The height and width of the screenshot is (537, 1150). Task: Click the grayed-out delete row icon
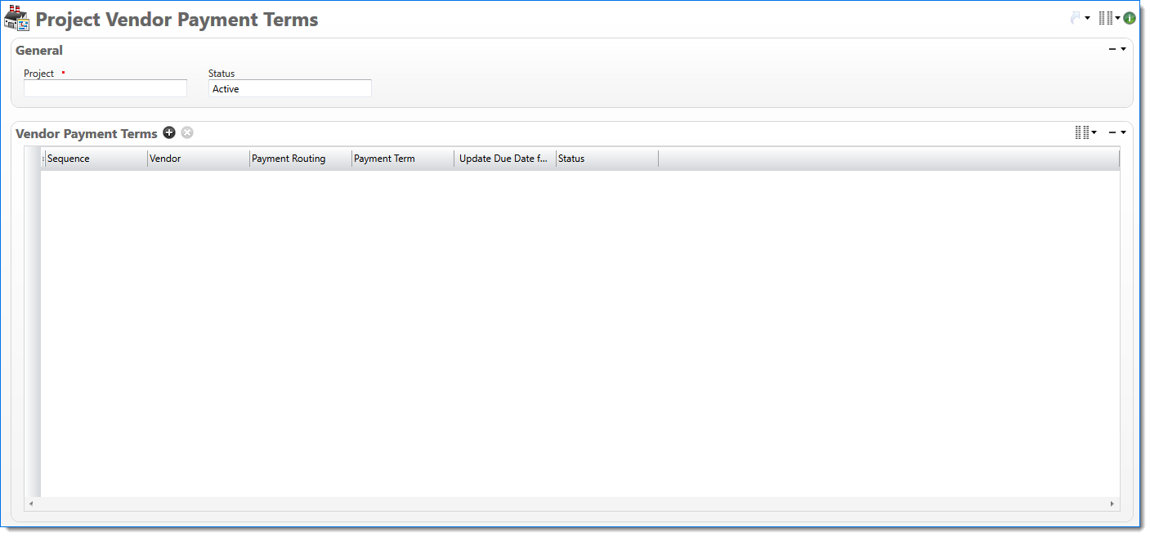click(x=187, y=132)
